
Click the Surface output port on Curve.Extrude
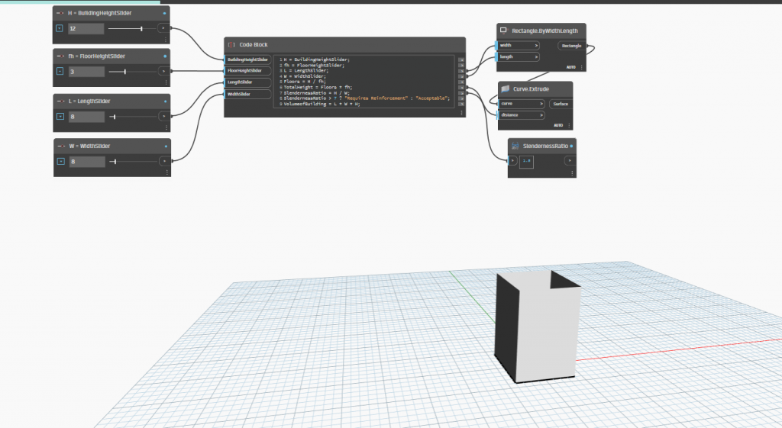[x=561, y=104]
